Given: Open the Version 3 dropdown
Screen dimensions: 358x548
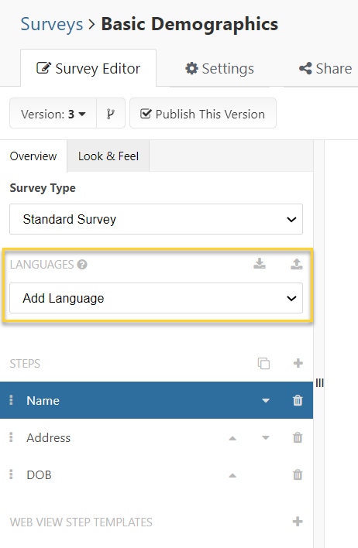Looking at the screenshot, I should pyautogui.click(x=53, y=114).
